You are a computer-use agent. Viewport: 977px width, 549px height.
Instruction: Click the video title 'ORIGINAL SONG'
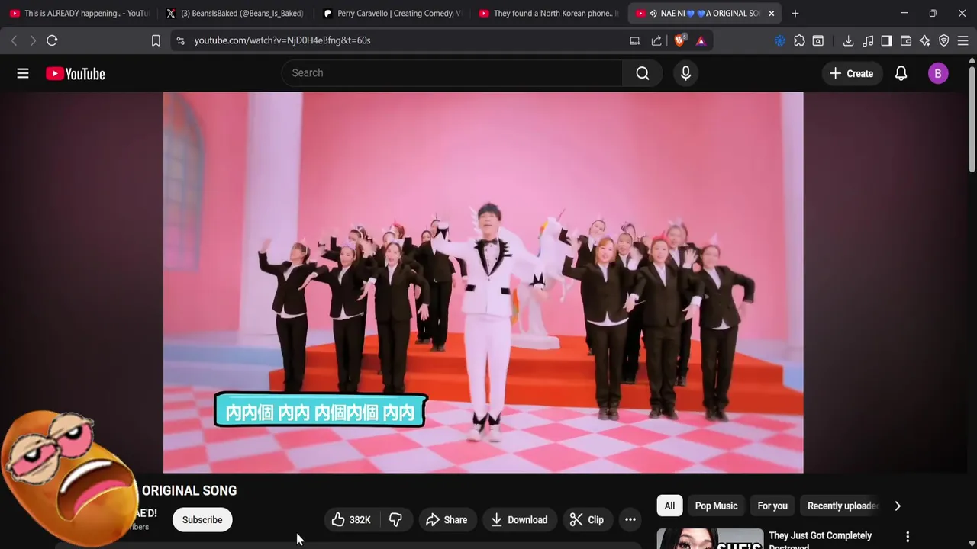(189, 490)
